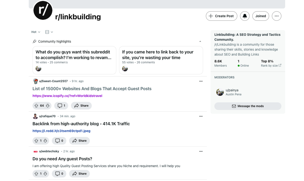This screenshot has height=181, width=304.
Task: Upvote the List of 15000+ Websites post
Action: point(36,106)
